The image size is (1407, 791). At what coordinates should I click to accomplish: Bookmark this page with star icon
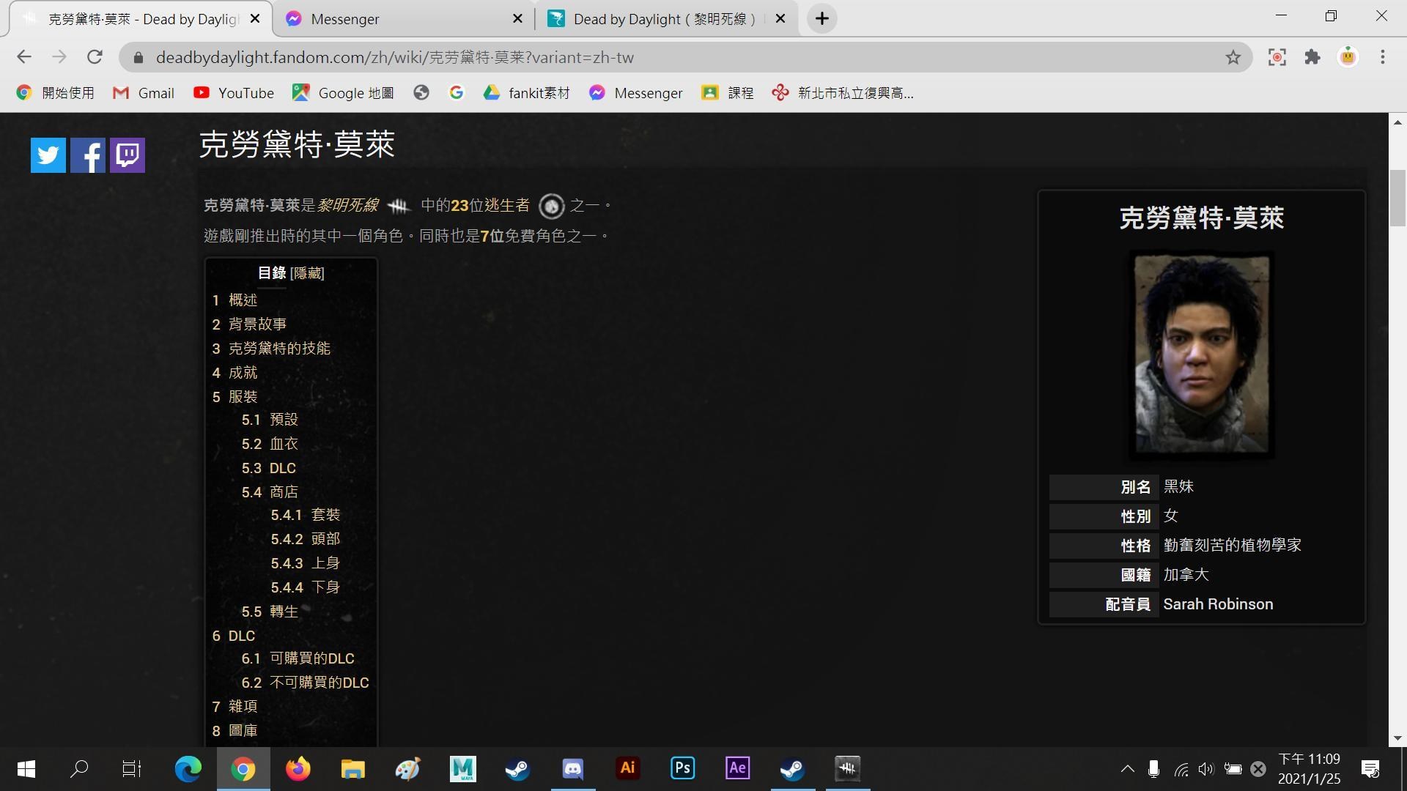(1233, 57)
